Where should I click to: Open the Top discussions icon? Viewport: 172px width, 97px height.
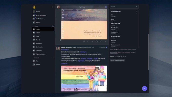34,54
